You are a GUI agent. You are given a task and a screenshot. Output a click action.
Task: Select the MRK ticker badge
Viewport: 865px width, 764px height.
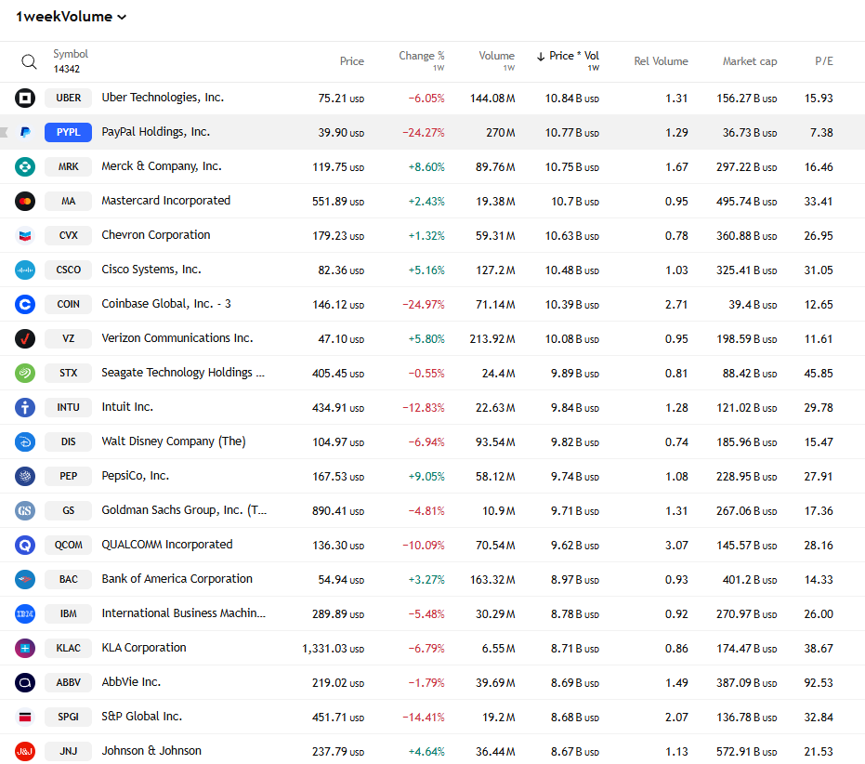pos(69,166)
